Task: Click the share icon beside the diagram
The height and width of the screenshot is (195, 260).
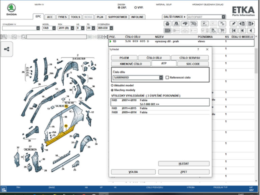Action: point(6,49)
